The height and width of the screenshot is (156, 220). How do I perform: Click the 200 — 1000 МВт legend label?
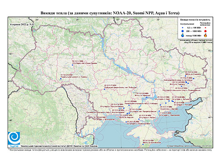coord(194,31)
